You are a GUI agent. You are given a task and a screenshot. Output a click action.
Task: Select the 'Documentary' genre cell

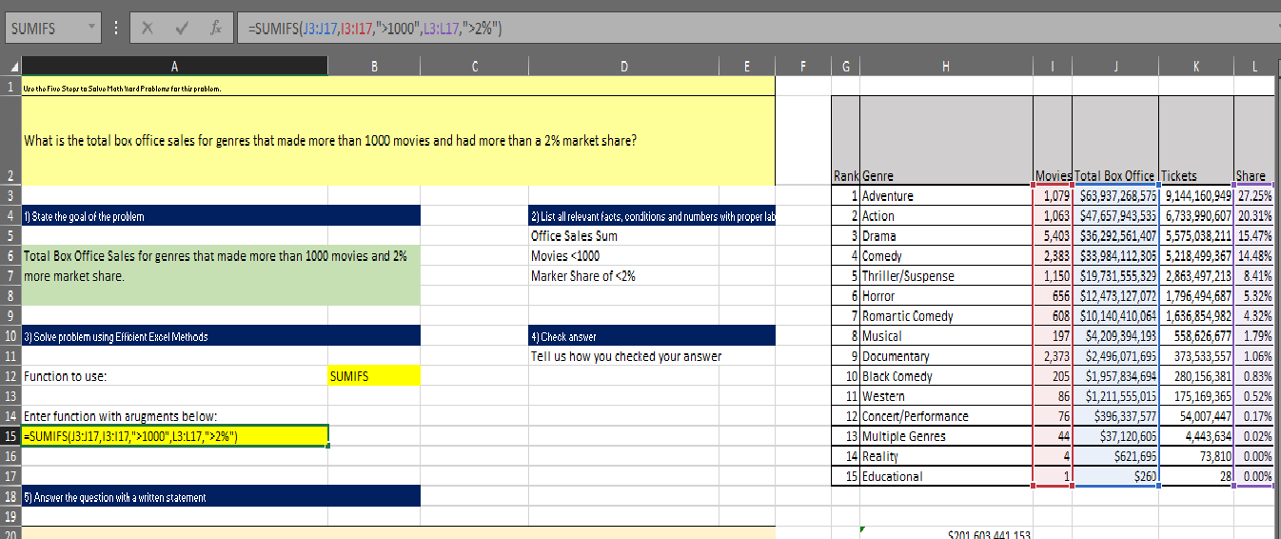946,356
